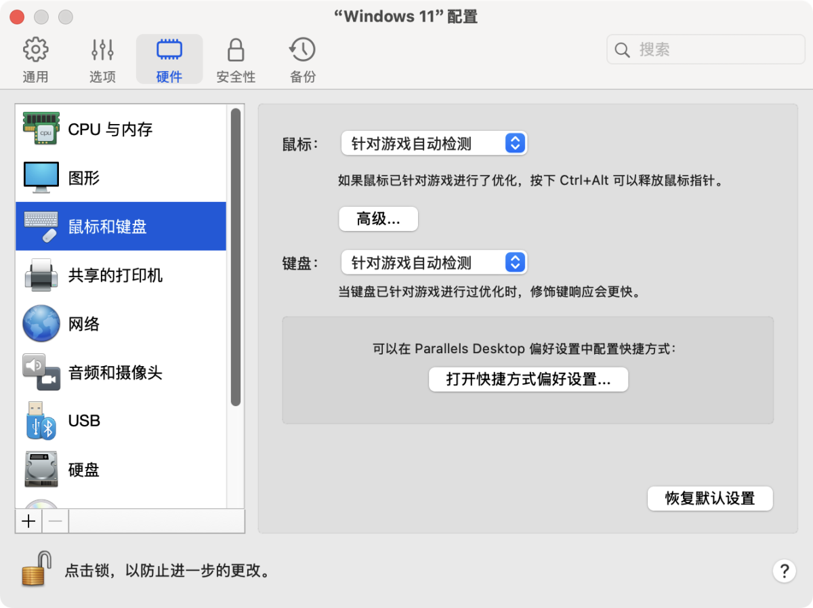Open the 图形 monitor icon in sidebar

[x=41, y=178]
